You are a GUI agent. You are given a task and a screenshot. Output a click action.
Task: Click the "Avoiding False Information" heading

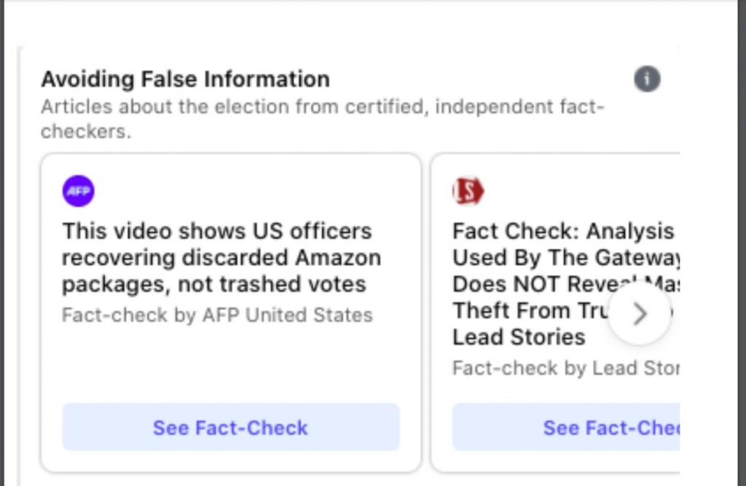(185, 79)
